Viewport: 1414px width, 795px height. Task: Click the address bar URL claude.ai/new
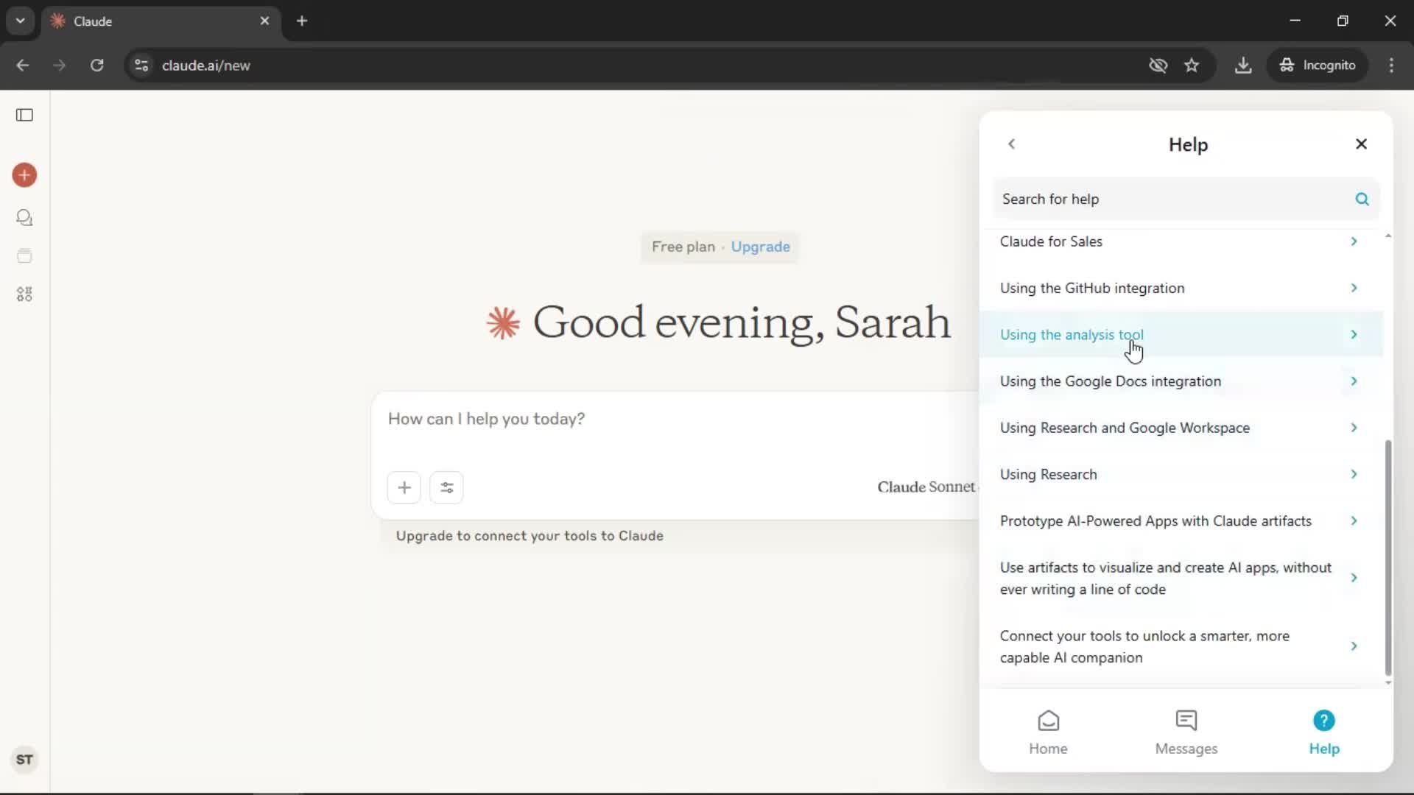click(205, 66)
